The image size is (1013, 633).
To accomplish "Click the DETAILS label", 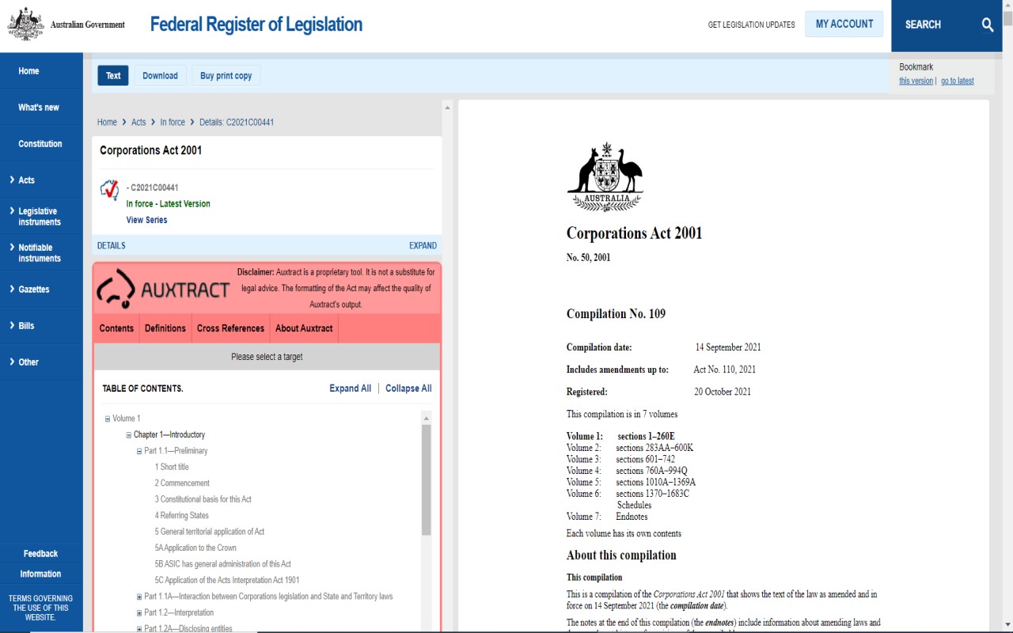I will [x=111, y=246].
